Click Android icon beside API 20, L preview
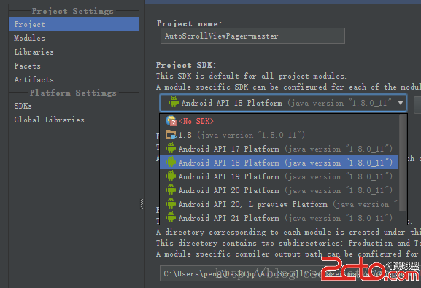 [171, 203]
